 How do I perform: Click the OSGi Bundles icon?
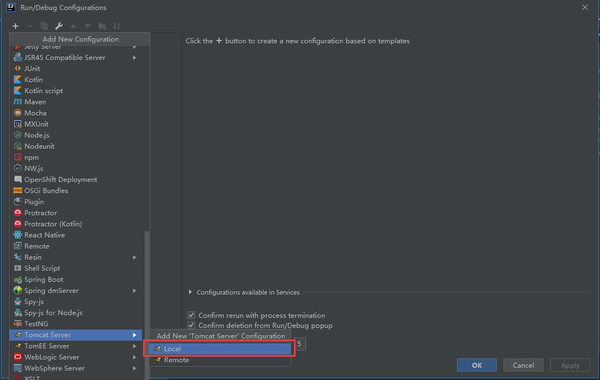18,191
